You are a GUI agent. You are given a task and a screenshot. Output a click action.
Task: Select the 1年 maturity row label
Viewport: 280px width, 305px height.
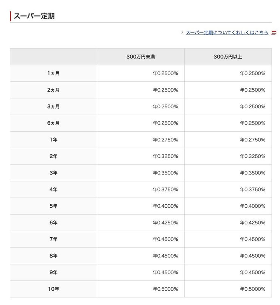(54, 140)
